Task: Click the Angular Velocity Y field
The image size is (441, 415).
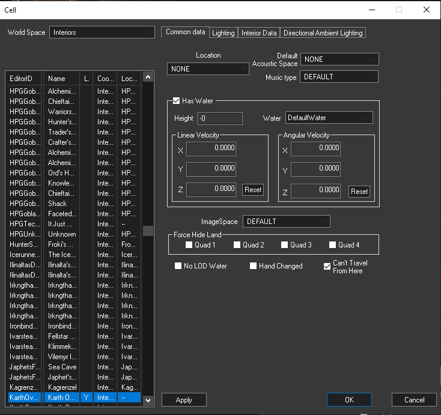Action: click(x=315, y=169)
